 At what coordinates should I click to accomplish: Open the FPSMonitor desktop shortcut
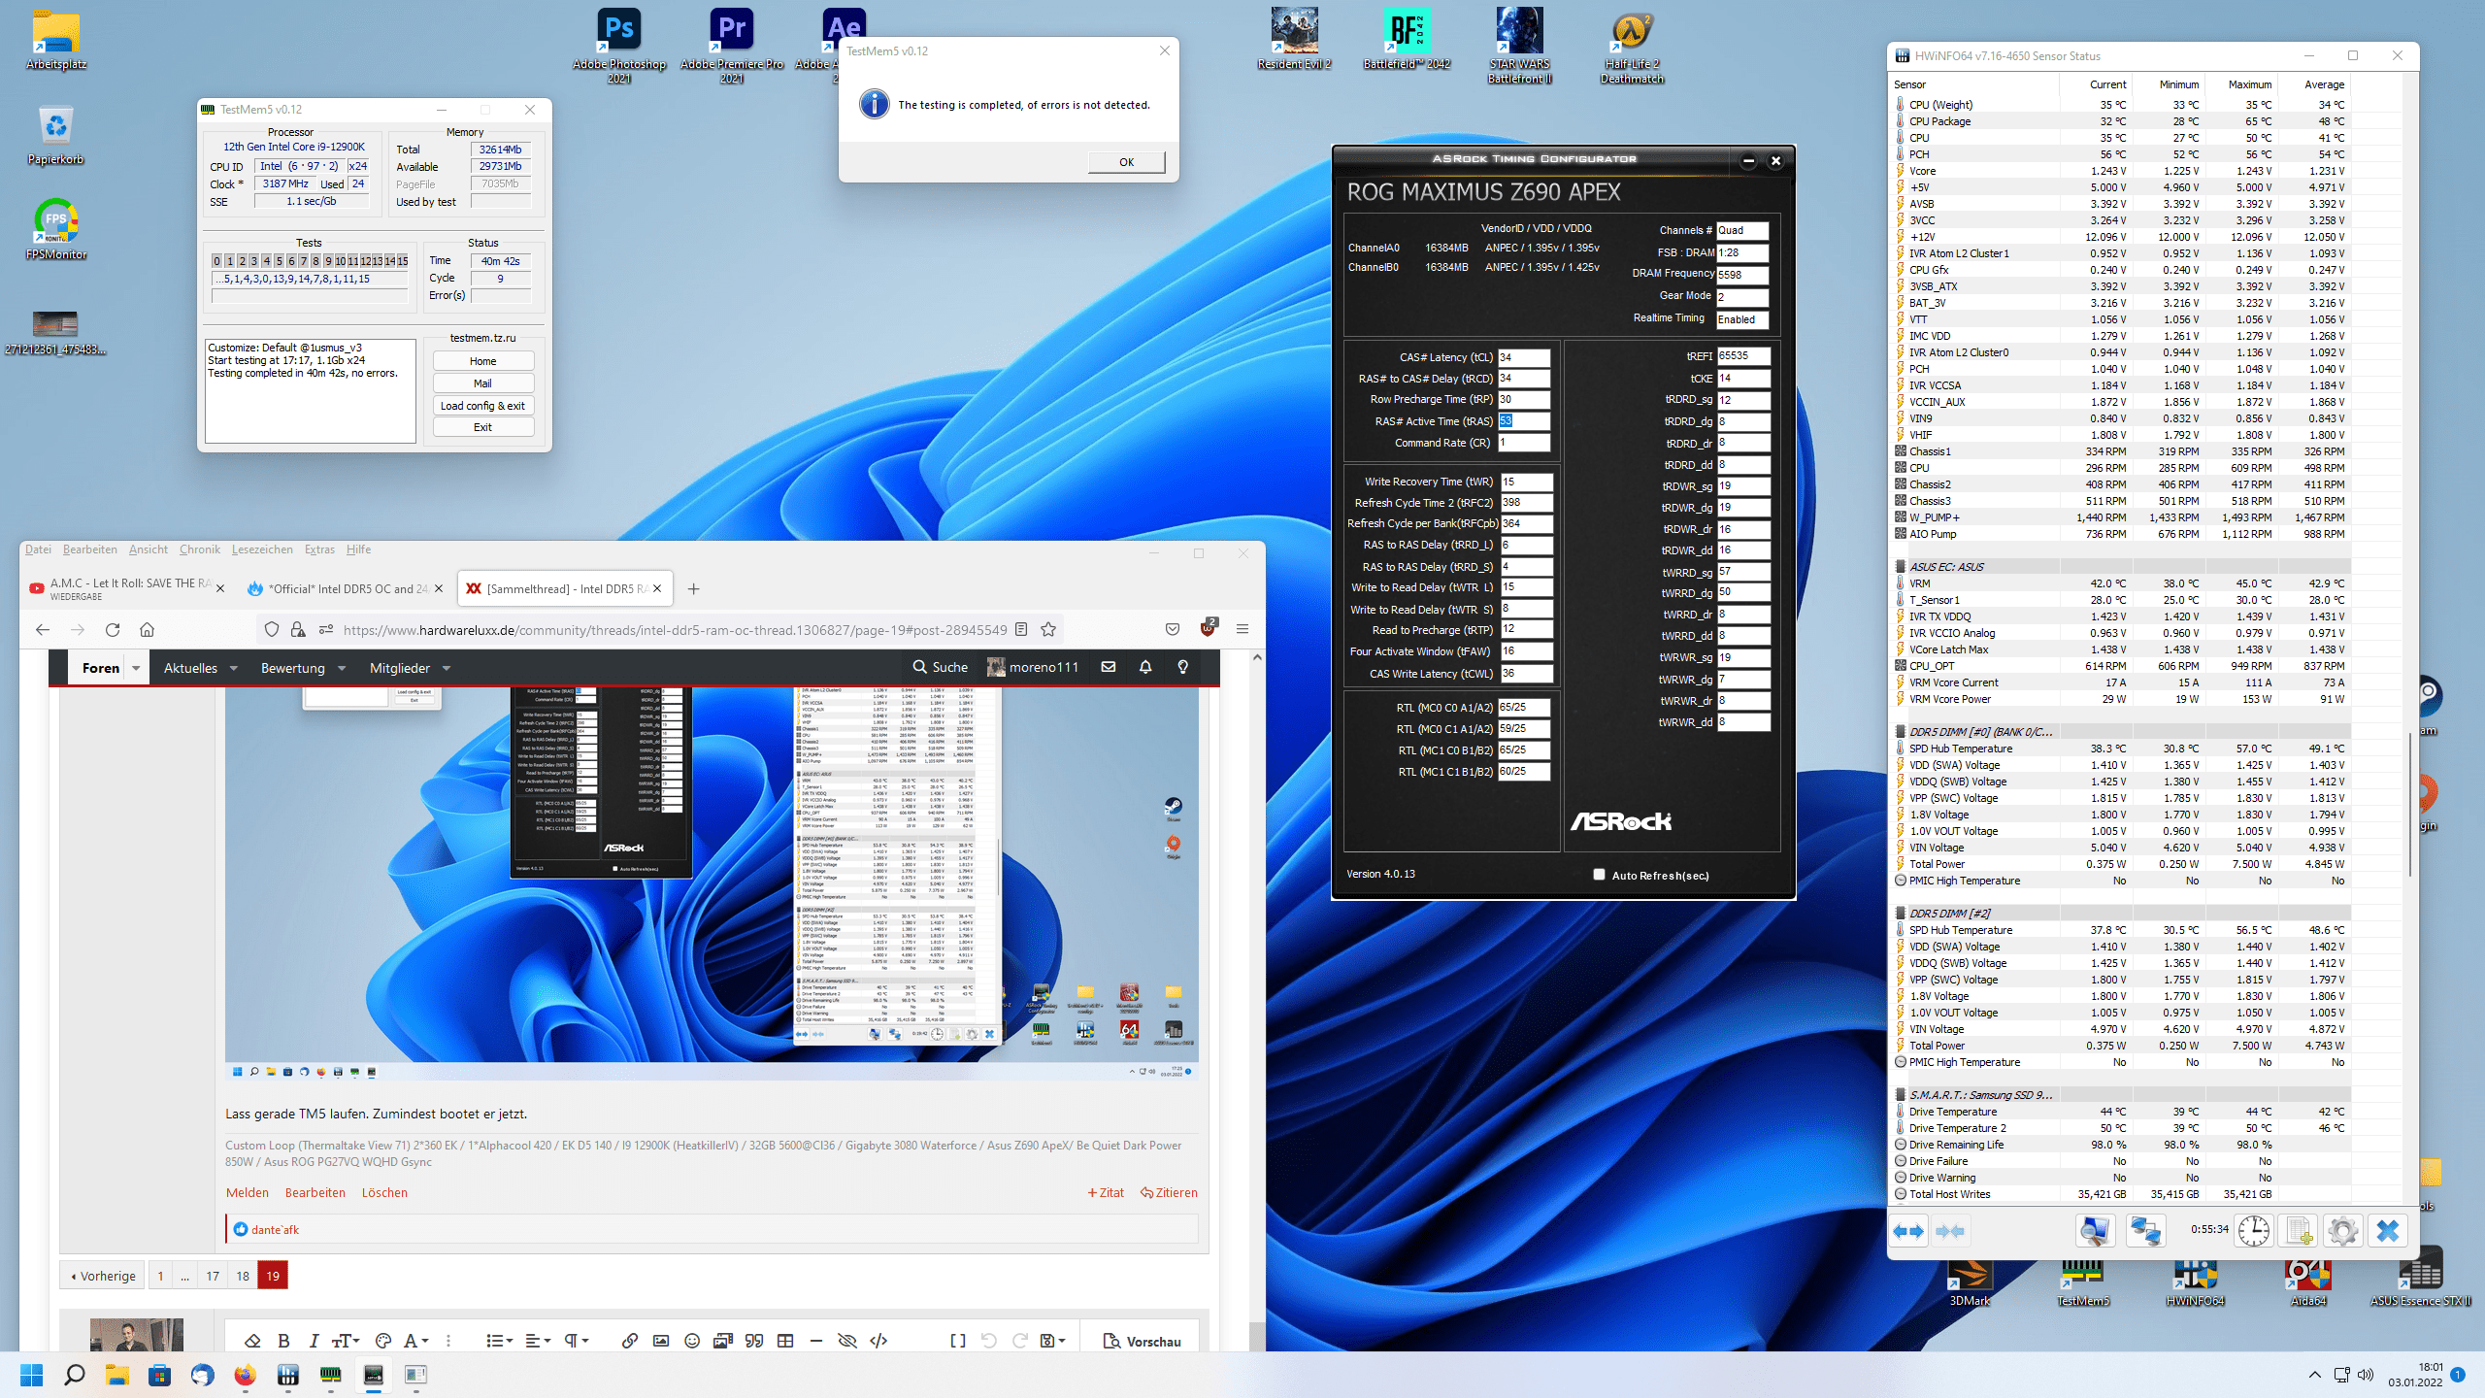pyautogui.click(x=55, y=229)
